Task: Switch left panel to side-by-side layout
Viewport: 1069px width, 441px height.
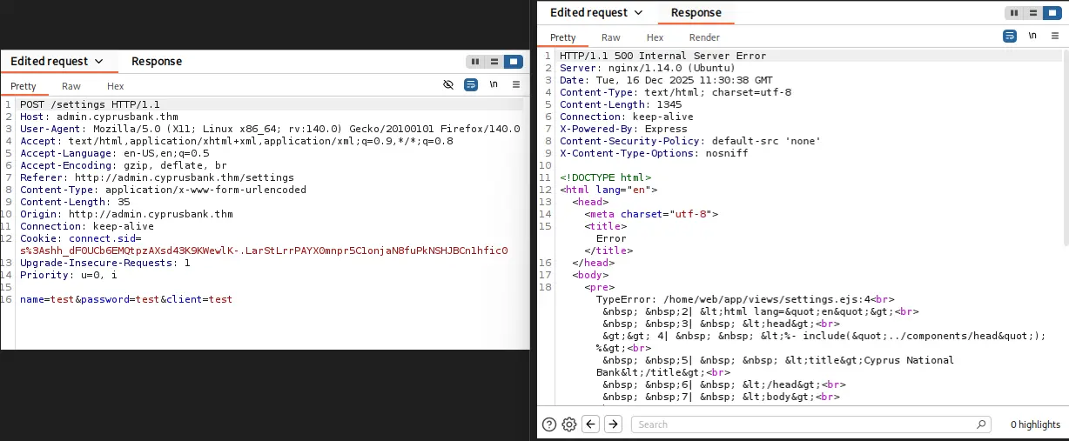Action: click(475, 62)
